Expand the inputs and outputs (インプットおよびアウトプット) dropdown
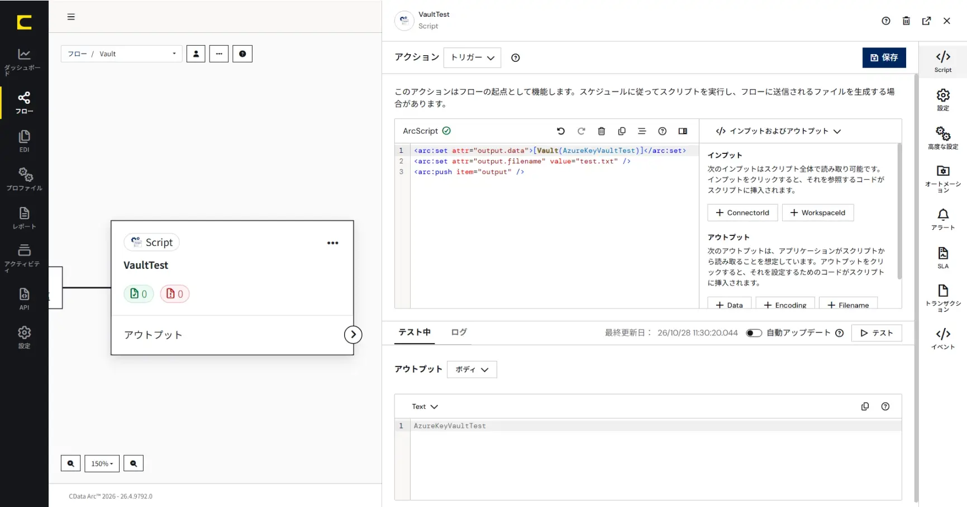967x507 pixels. point(778,131)
